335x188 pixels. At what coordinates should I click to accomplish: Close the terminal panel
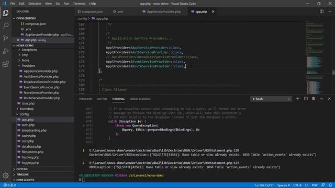click(x=329, y=99)
